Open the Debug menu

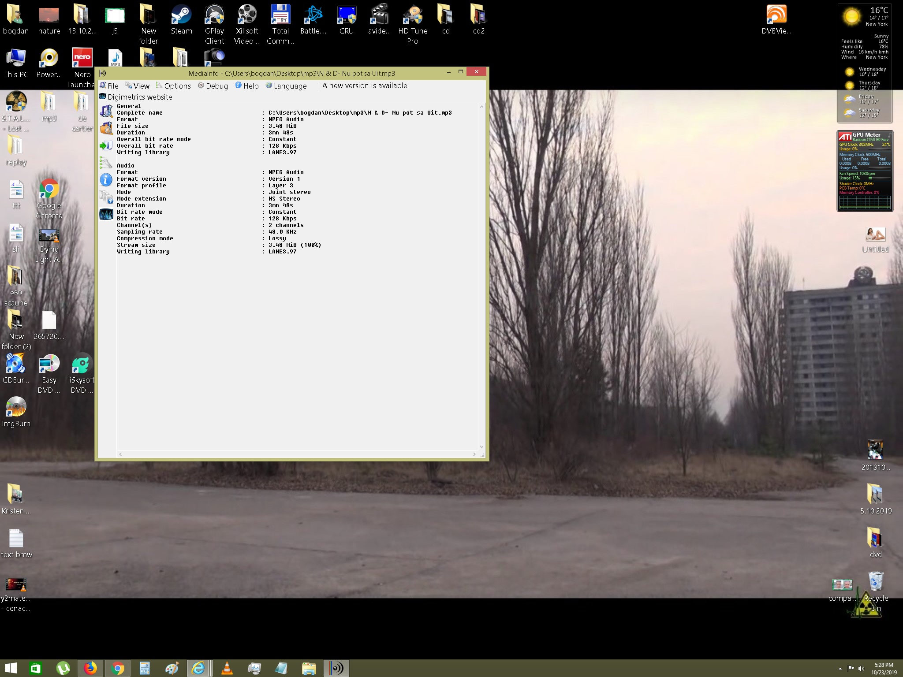[213, 86]
